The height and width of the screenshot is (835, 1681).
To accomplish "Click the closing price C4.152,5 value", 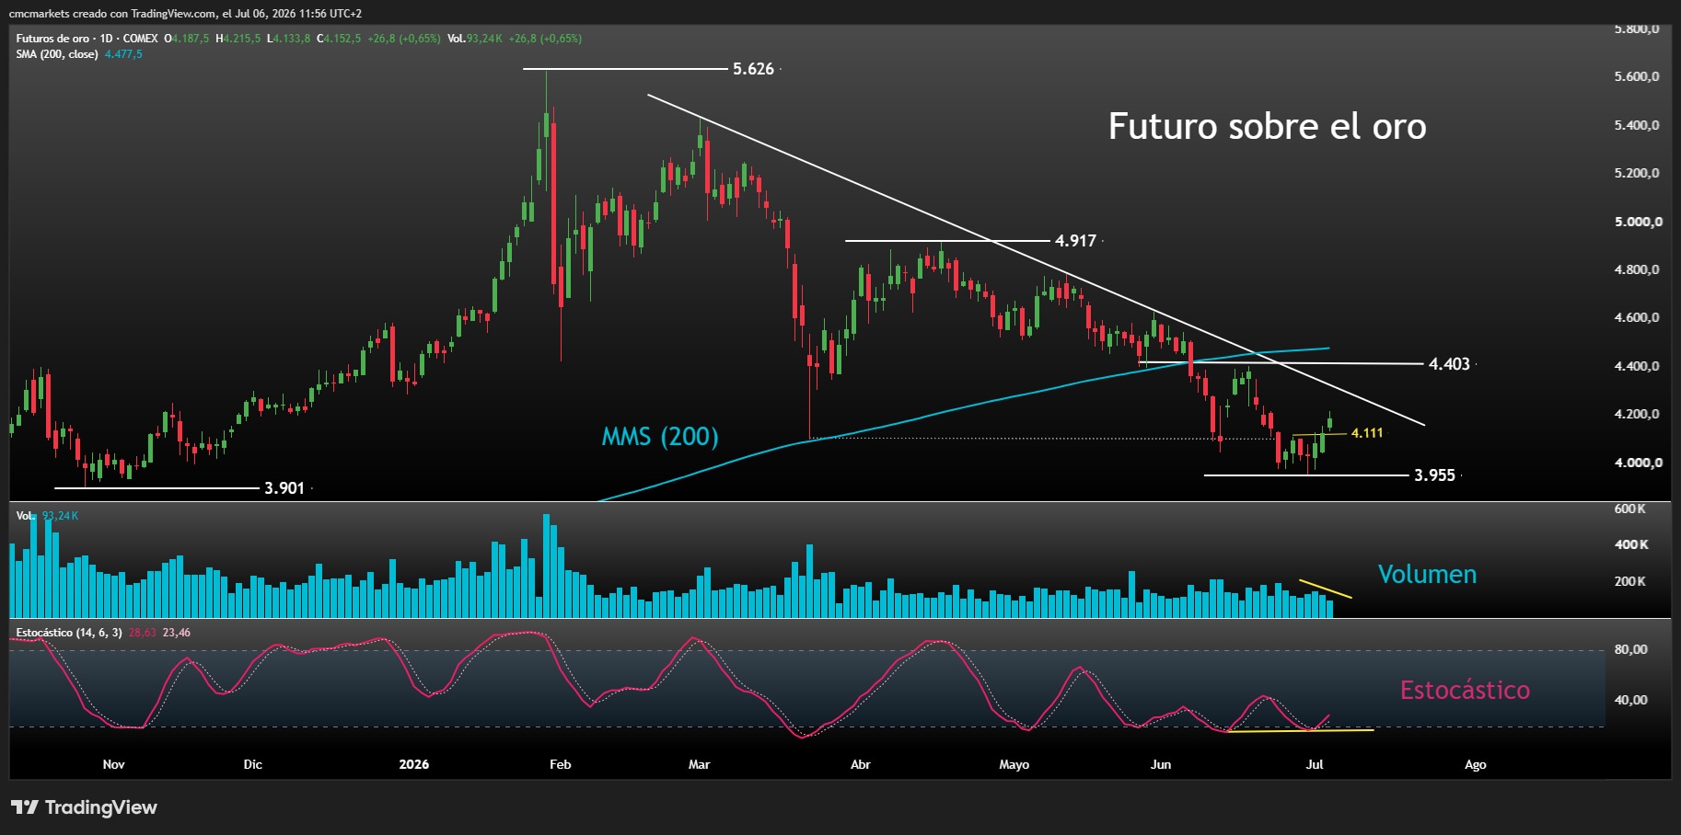I will (x=339, y=39).
